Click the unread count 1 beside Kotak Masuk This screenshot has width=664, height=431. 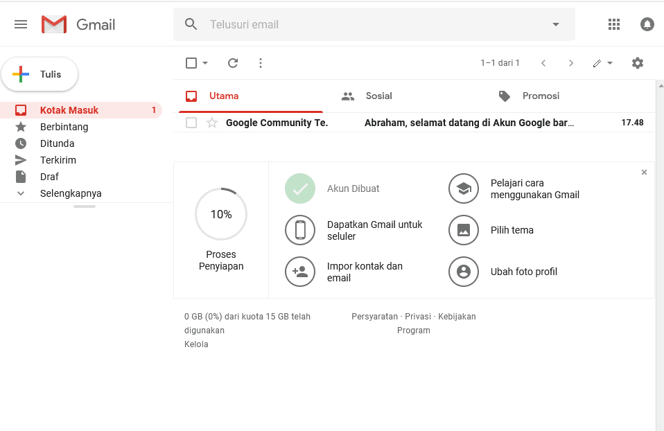(154, 110)
